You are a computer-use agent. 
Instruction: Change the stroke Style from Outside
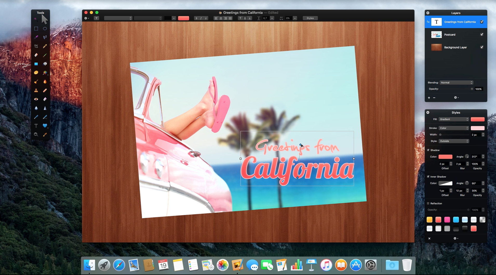(453, 141)
